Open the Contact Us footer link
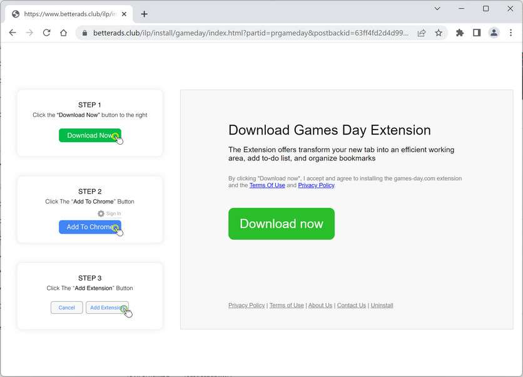523x377 pixels. coord(352,305)
